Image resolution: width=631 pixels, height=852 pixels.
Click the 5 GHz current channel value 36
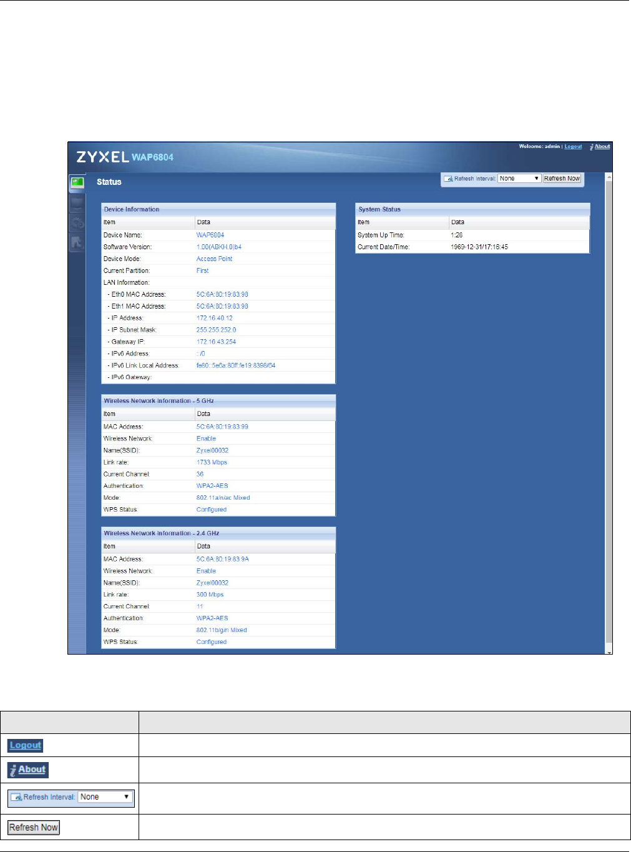(200, 475)
